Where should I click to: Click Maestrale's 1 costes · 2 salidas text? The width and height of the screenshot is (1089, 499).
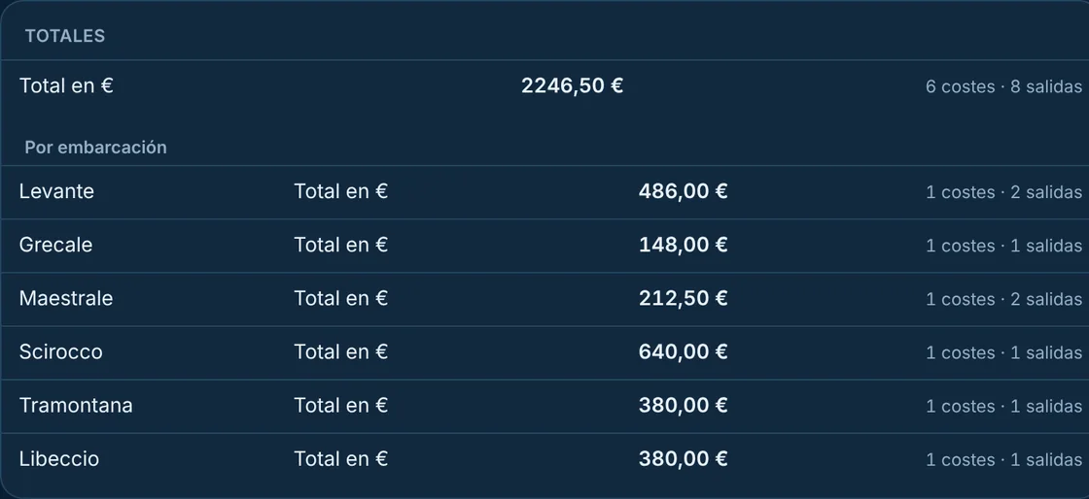tap(1003, 299)
